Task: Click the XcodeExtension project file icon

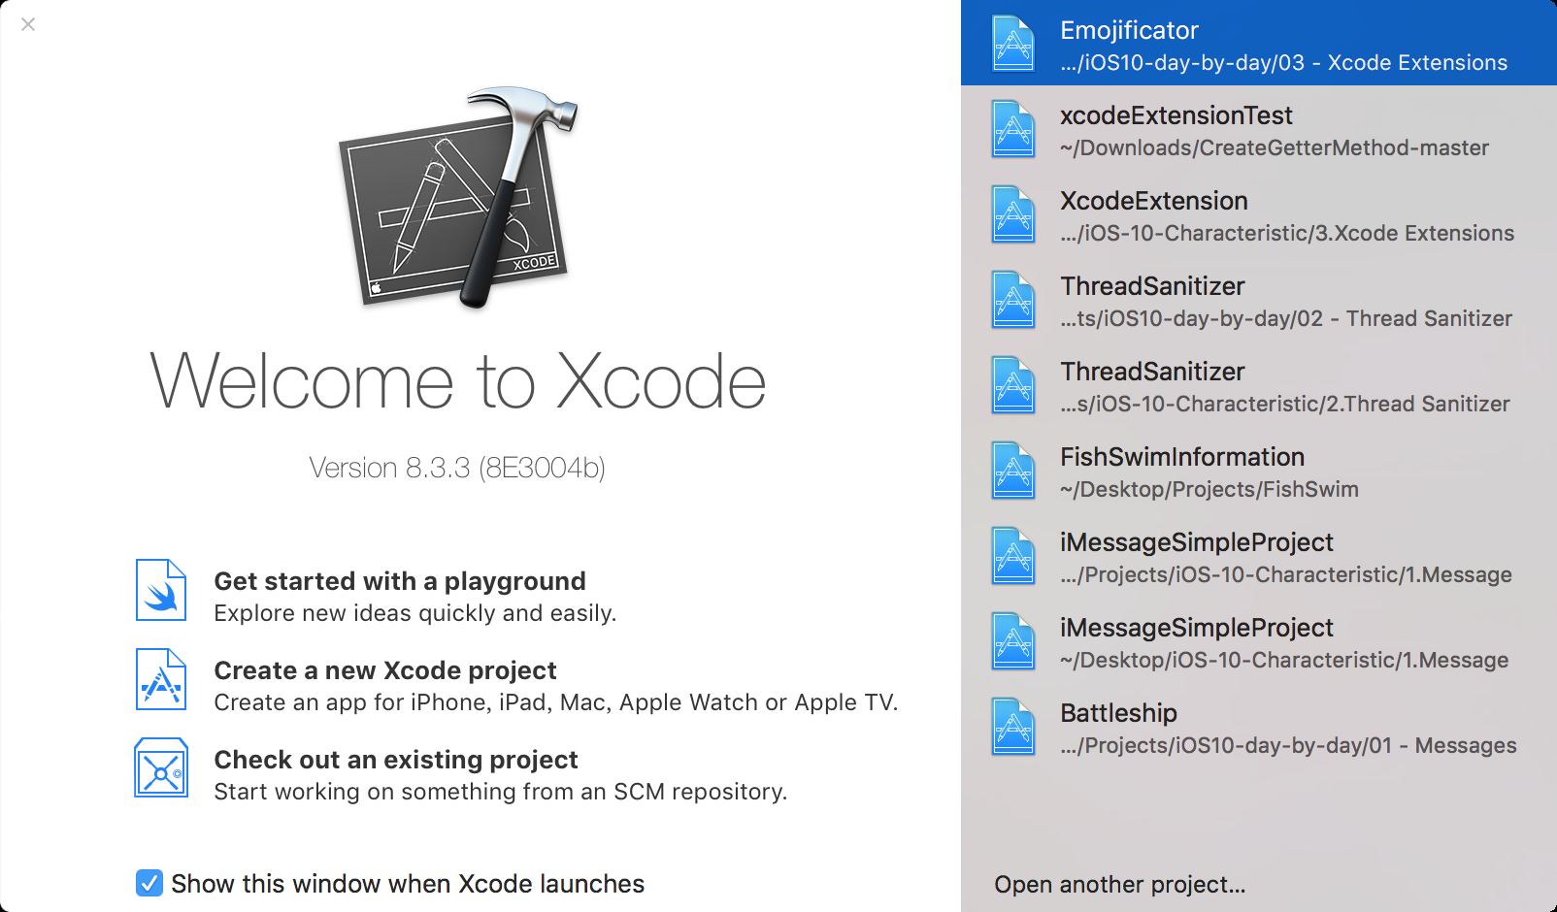Action: click(1013, 214)
